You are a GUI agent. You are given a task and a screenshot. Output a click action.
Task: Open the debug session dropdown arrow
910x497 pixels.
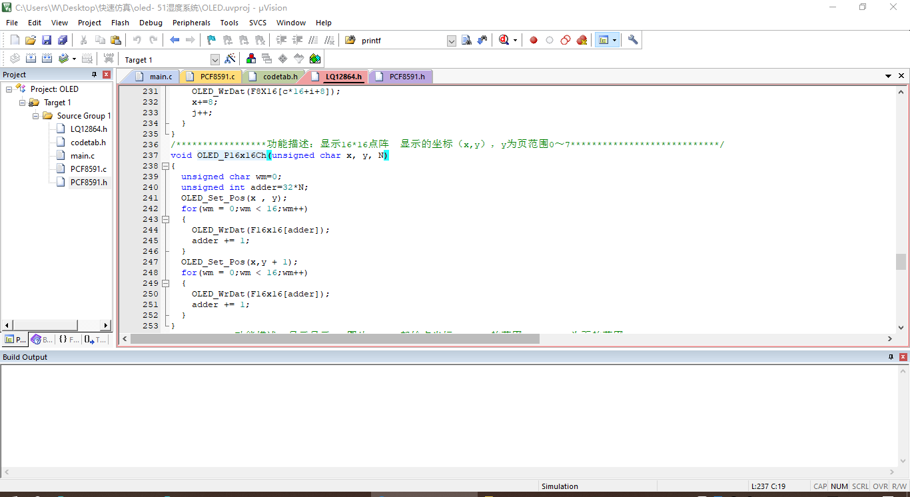pos(515,41)
